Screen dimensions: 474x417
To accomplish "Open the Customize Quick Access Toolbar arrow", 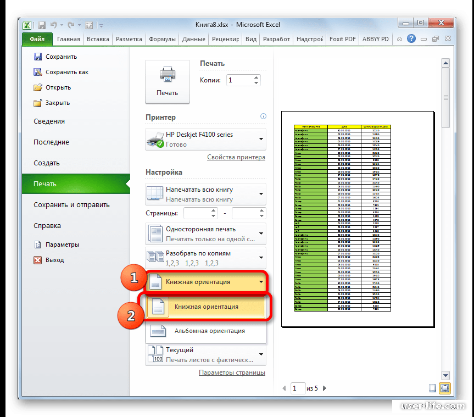I will tap(101, 26).
